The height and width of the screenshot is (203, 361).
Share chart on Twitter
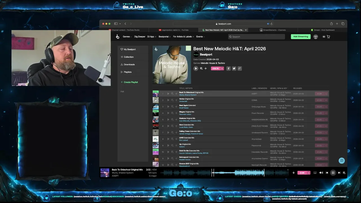point(234,69)
